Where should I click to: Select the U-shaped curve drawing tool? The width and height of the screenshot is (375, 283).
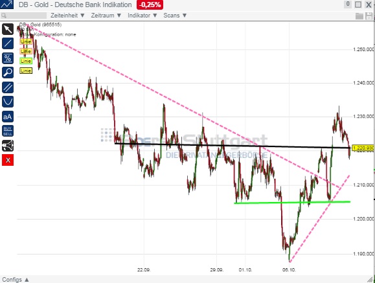[8, 102]
